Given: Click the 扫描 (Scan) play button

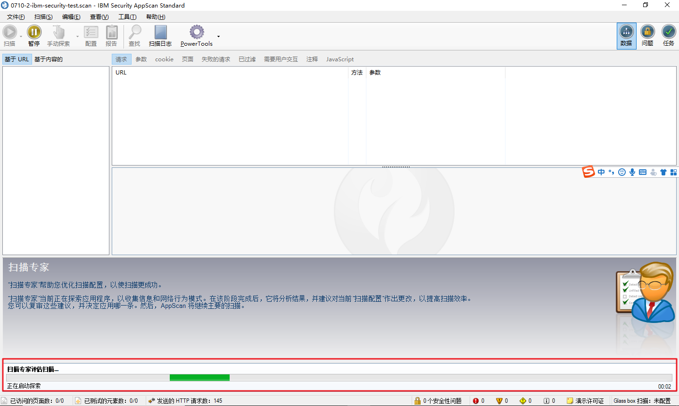Looking at the screenshot, I should coord(9,36).
